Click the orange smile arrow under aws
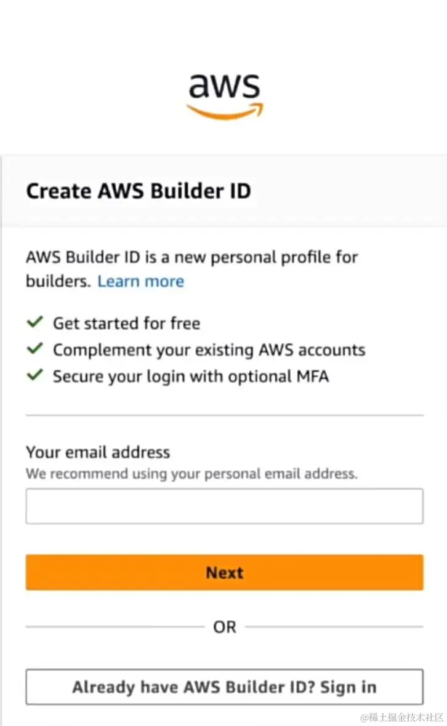Viewport: 447px width, 726px height. pos(225,111)
